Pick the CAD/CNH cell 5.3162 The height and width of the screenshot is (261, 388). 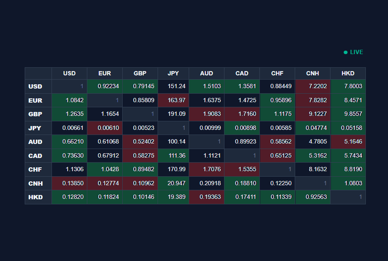(313, 155)
